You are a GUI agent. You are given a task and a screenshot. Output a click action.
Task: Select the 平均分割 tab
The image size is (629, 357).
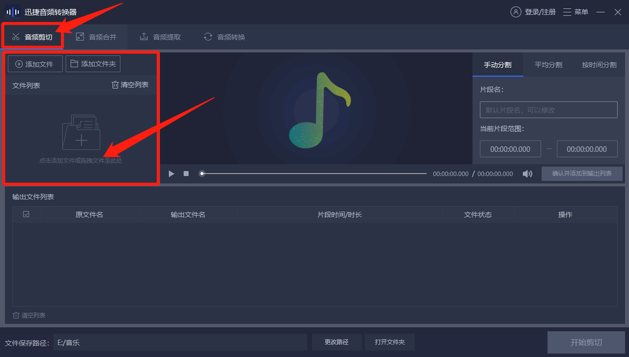point(549,65)
